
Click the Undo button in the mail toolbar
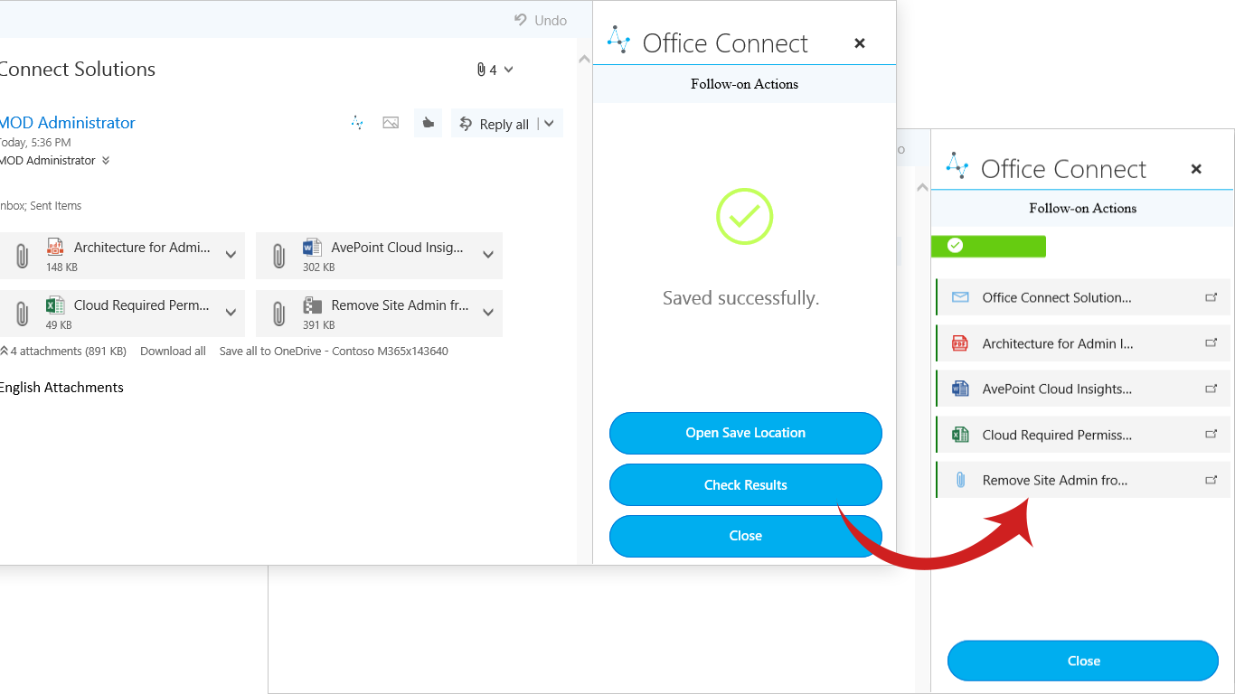(541, 20)
